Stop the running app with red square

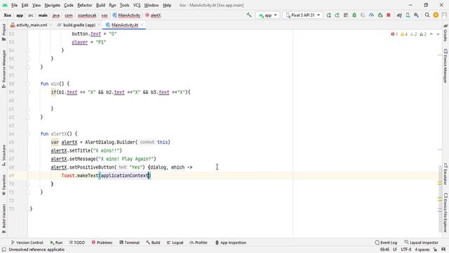coord(389,15)
